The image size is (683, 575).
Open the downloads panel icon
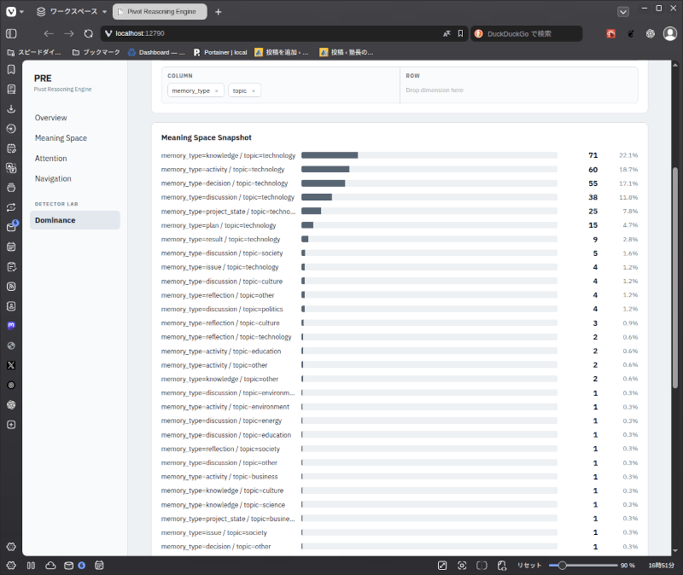pos(11,109)
